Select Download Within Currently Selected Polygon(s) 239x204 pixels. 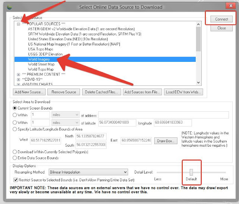pyautogui.click(x=15, y=152)
